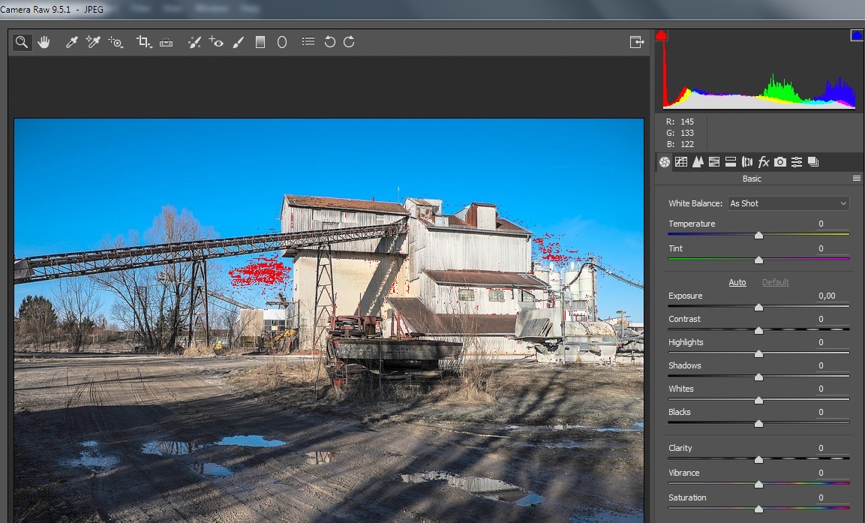Toggle full screen mode icon
Image resolution: width=865 pixels, height=523 pixels.
click(637, 42)
